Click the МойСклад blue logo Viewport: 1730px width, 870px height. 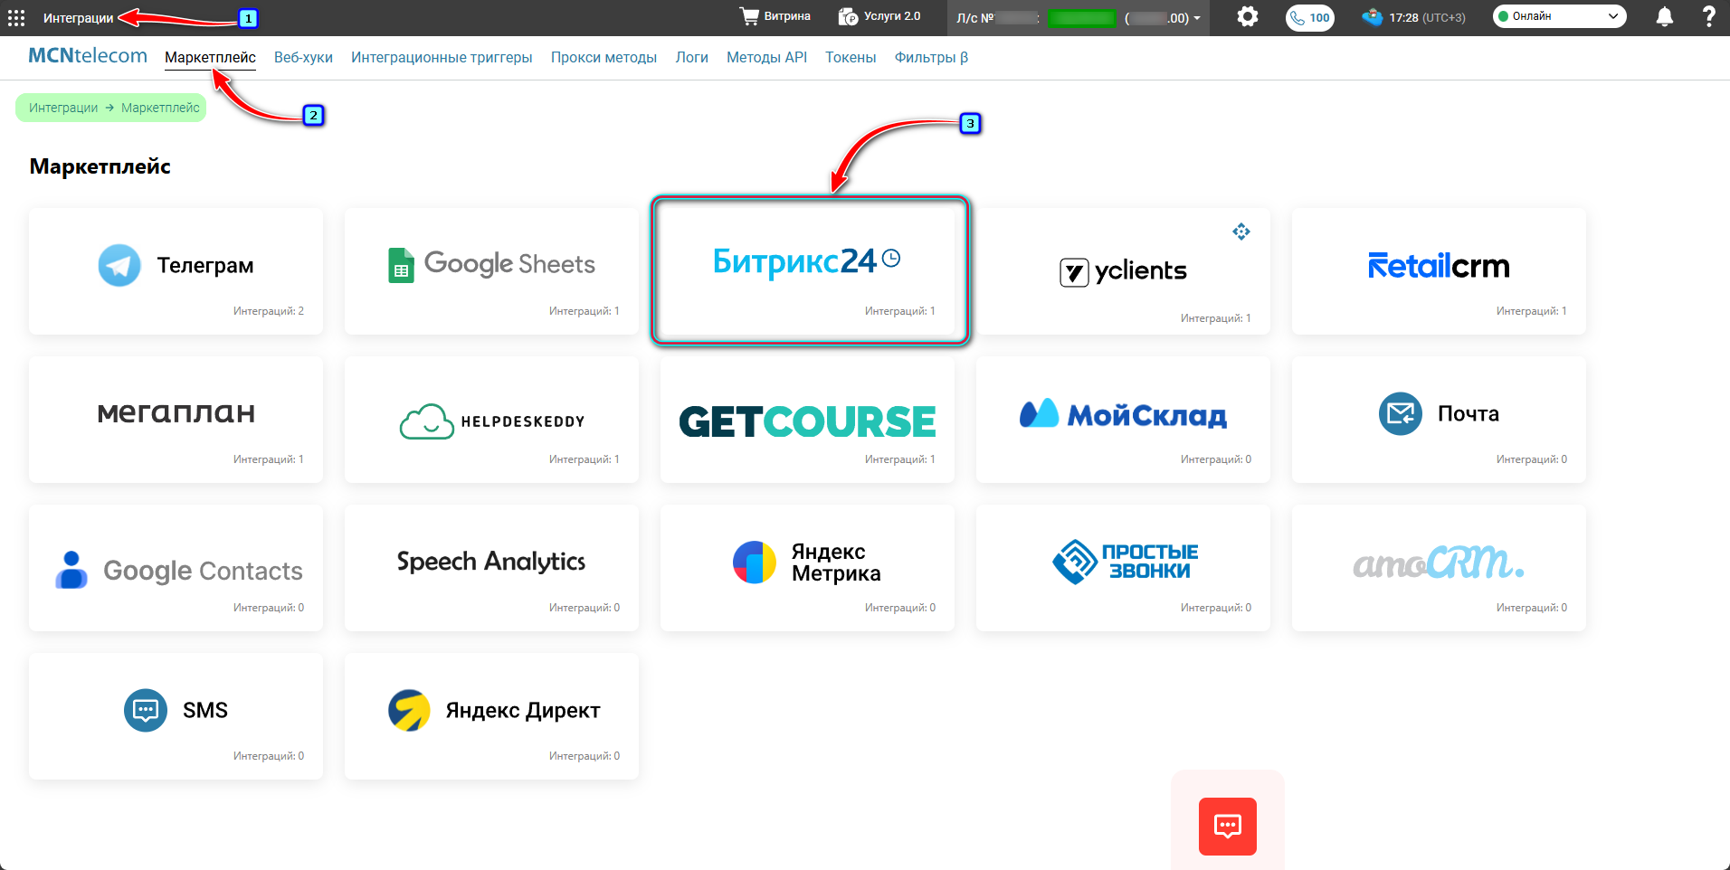coord(1039,412)
